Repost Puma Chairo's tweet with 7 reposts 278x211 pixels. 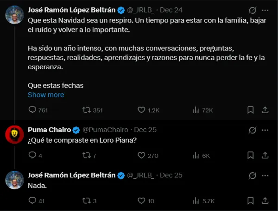click(86, 156)
